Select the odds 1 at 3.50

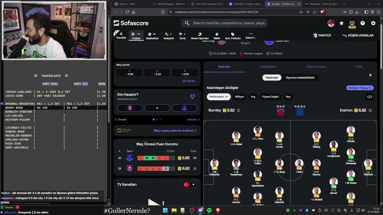(129, 73)
